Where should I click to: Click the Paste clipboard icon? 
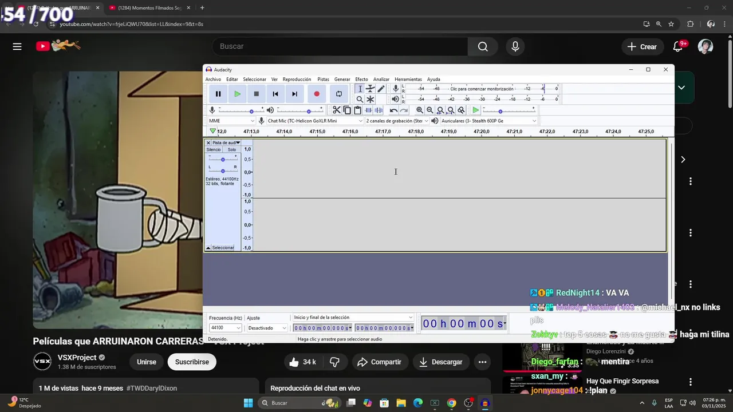pyautogui.click(x=357, y=110)
